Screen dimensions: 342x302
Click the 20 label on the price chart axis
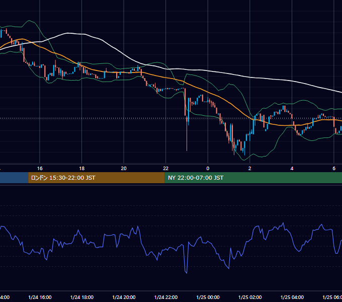pyautogui.click(x=124, y=169)
